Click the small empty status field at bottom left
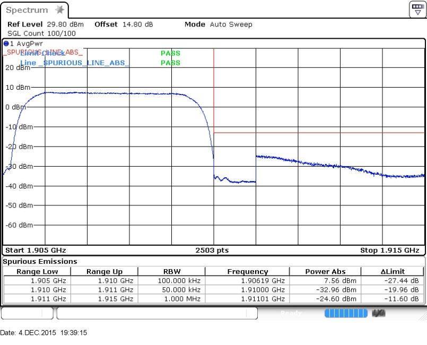 click(27, 313)
